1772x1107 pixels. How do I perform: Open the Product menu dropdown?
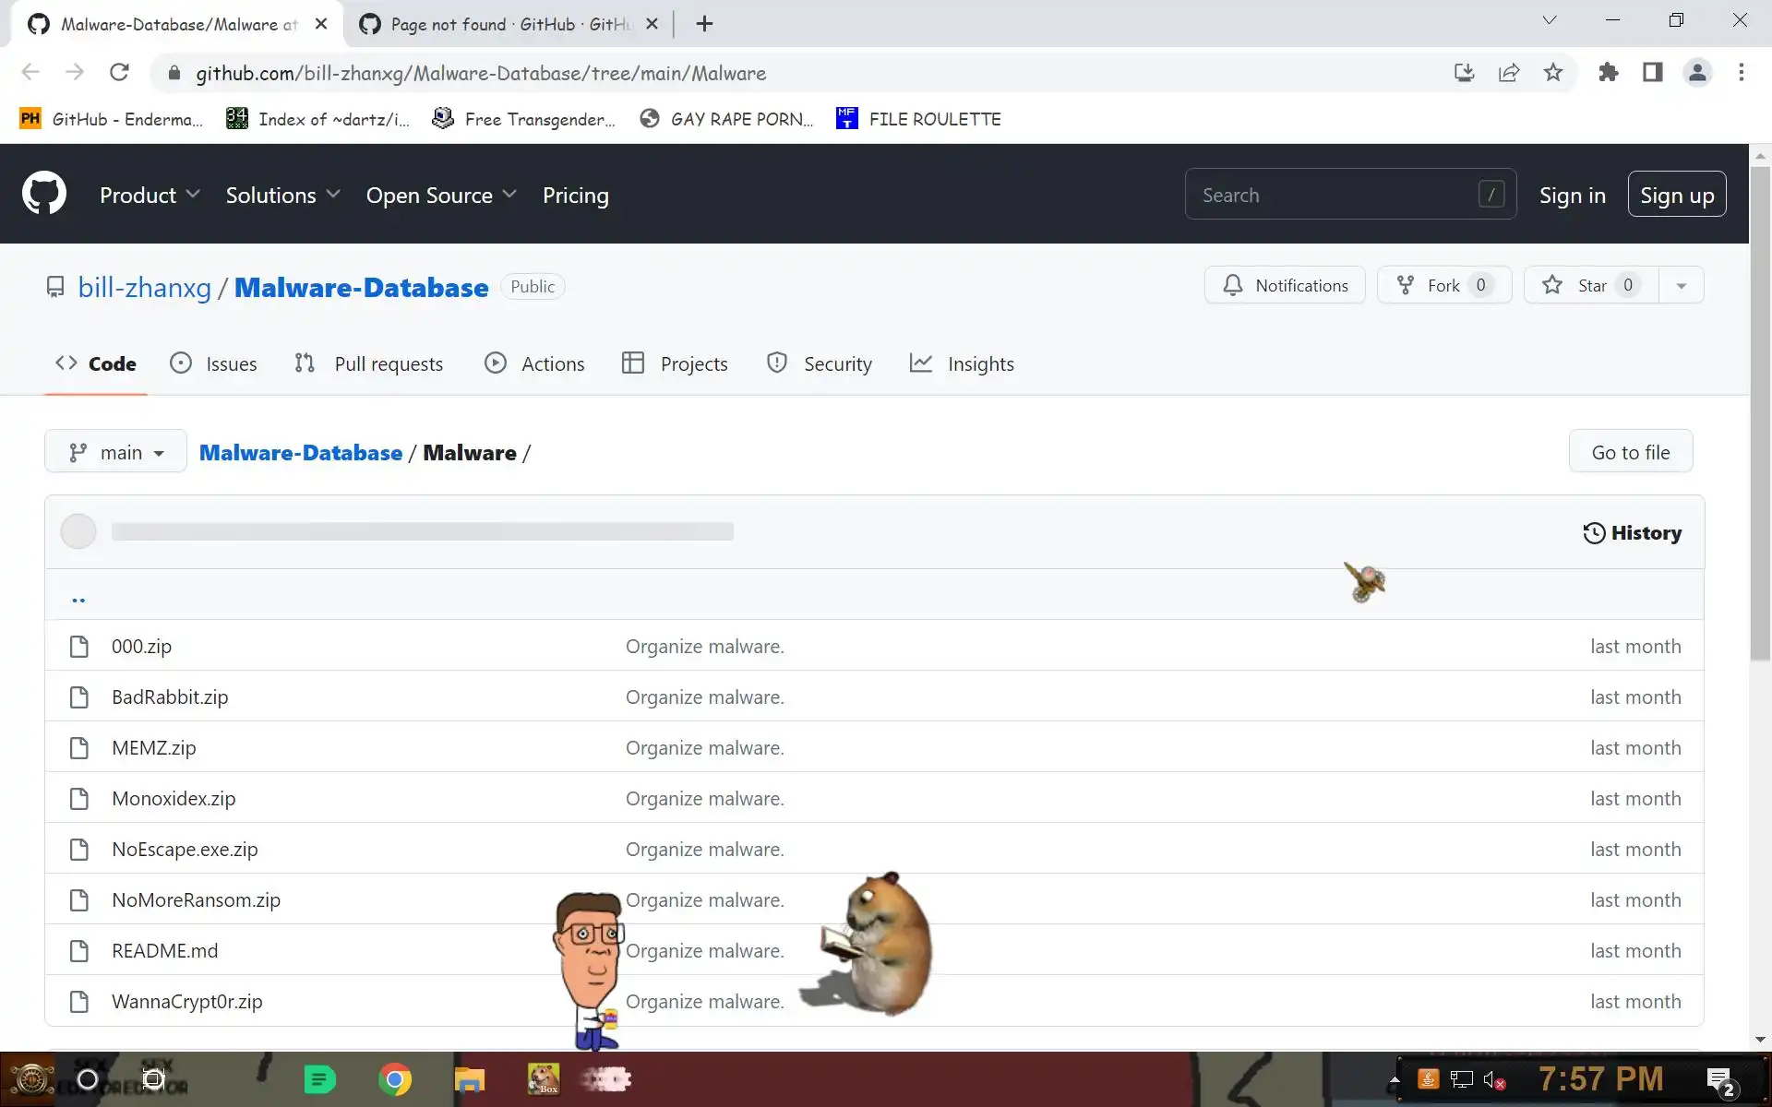click(150, 195)
